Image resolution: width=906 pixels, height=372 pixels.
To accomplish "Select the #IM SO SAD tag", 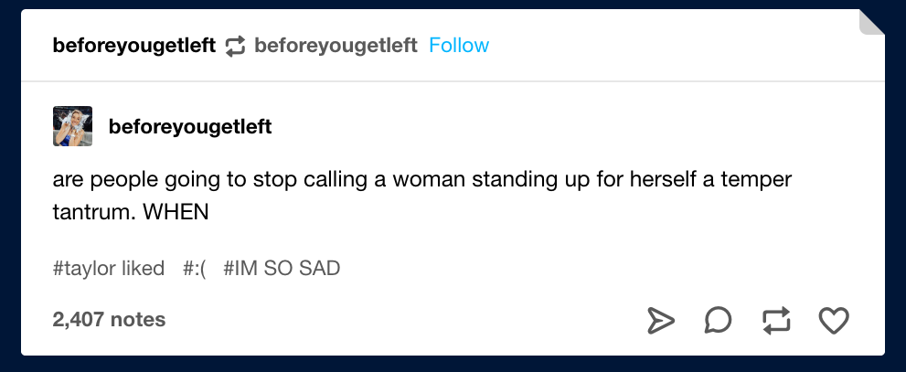I will (x=282, y=268).
